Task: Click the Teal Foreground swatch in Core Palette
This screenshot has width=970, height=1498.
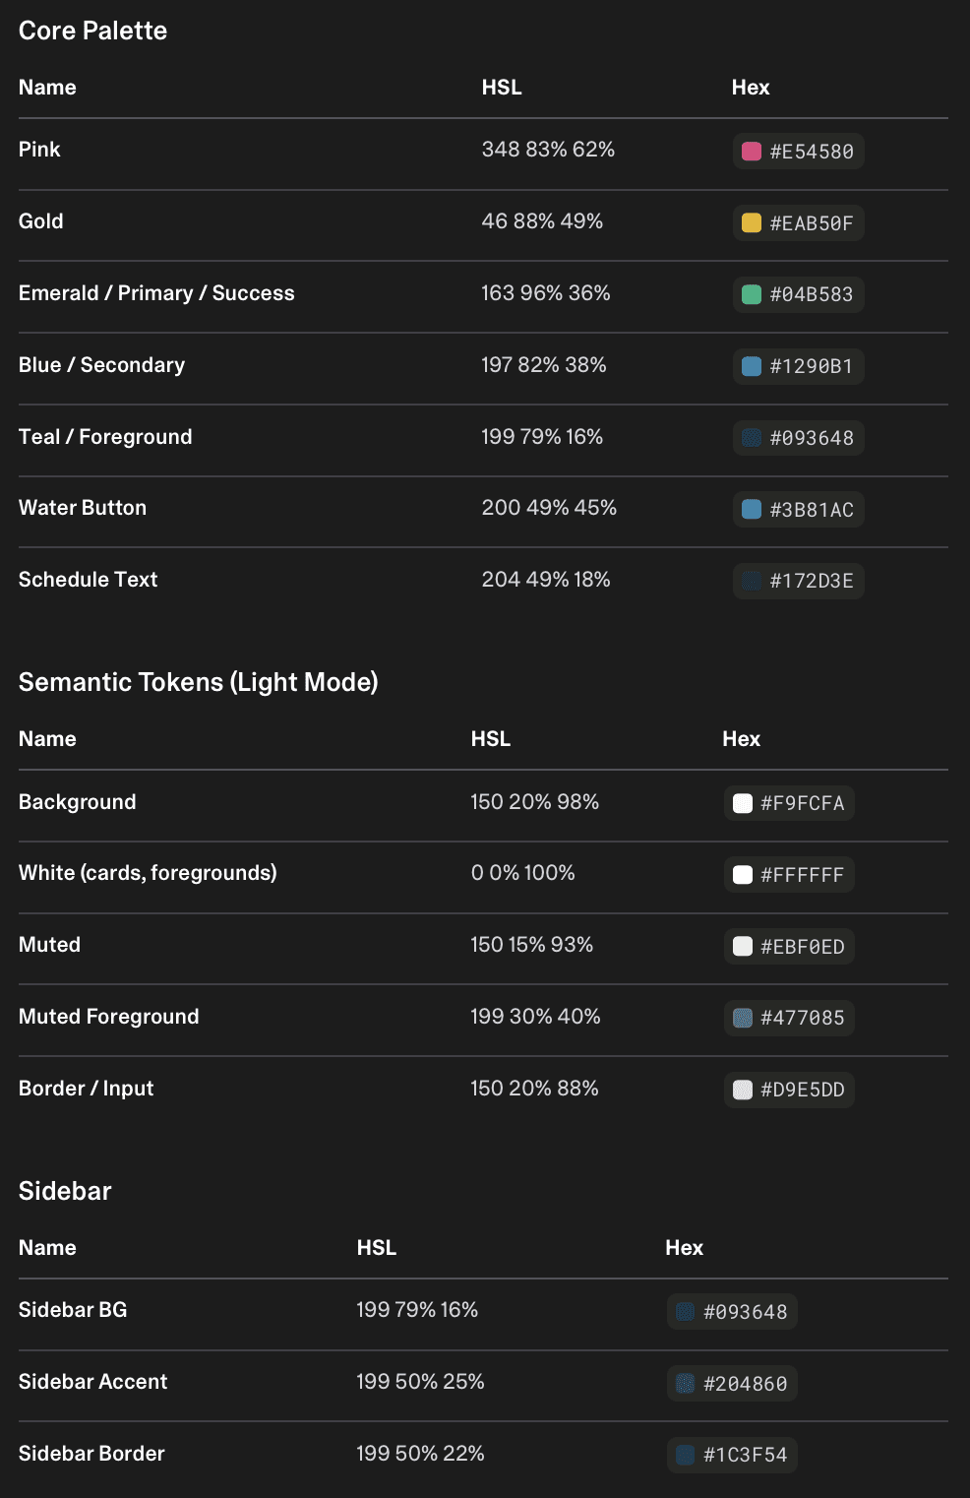Action: tap(752, 438)
